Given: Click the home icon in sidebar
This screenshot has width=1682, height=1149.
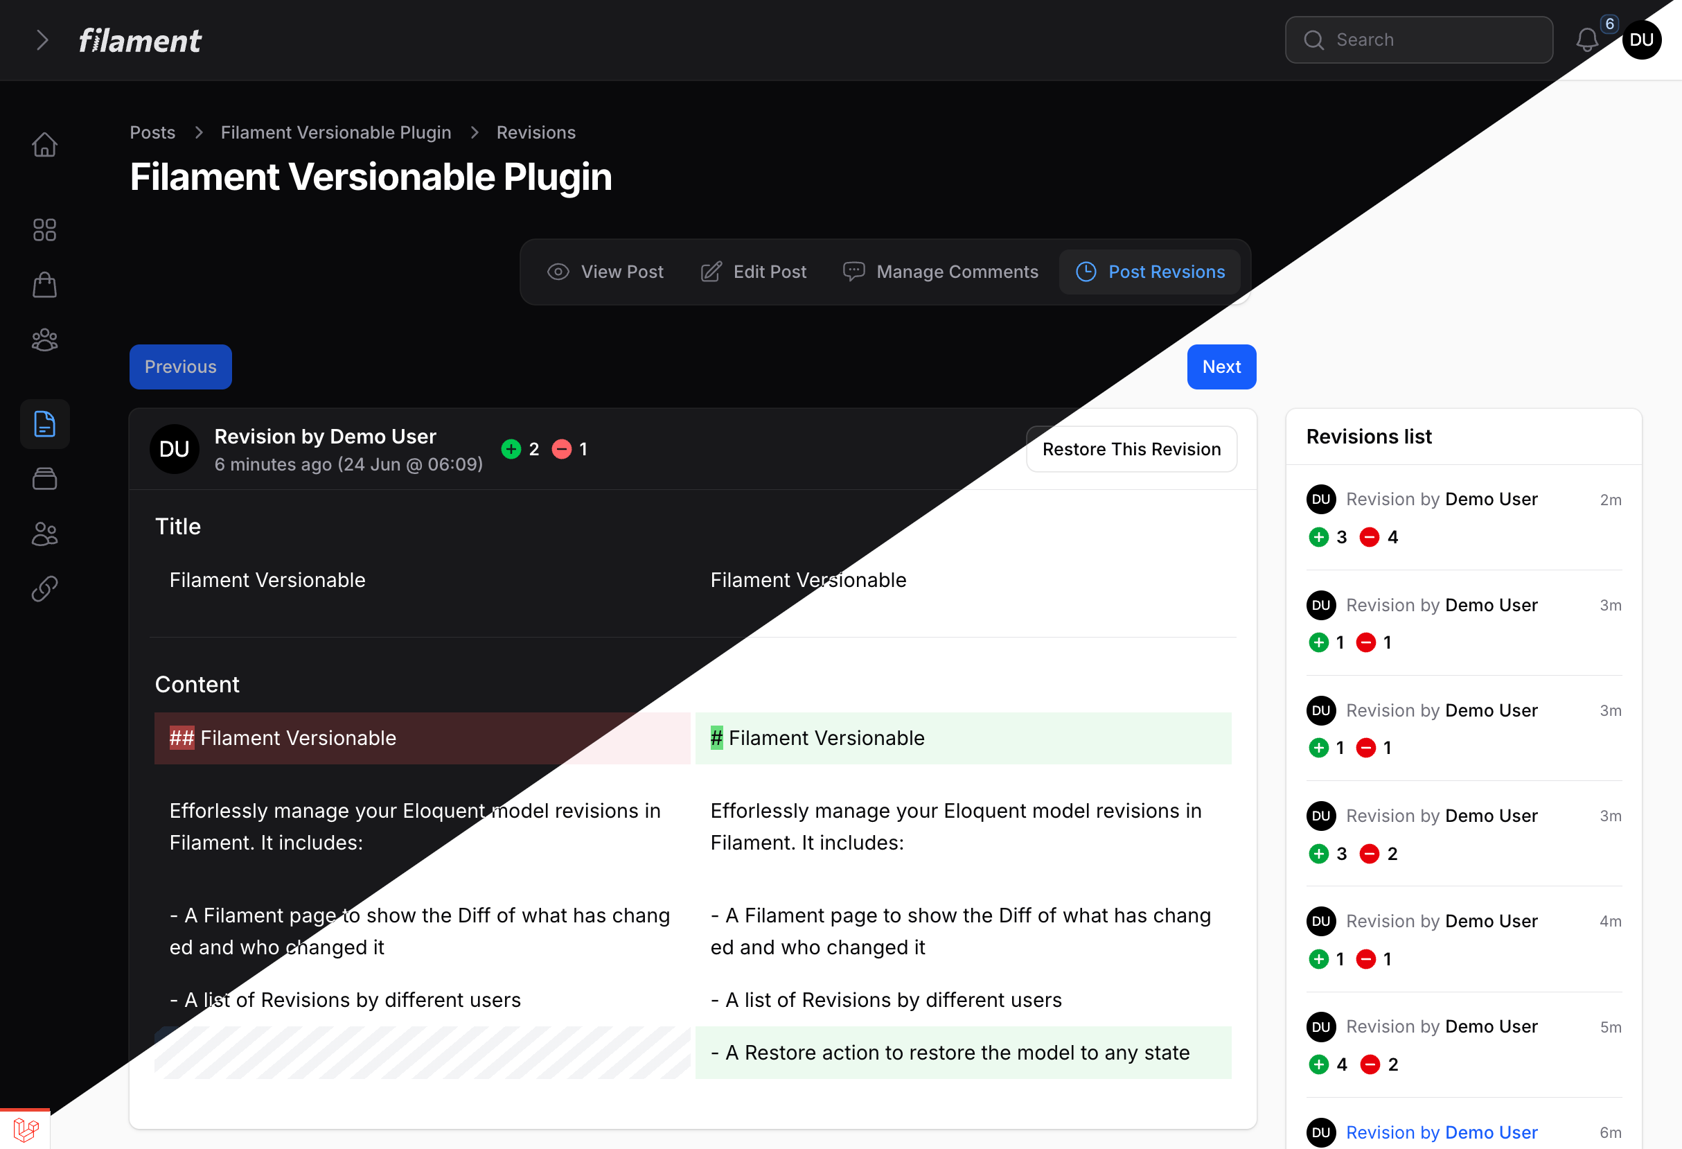Looking at the screenshot, I should [x=44, y=145].
